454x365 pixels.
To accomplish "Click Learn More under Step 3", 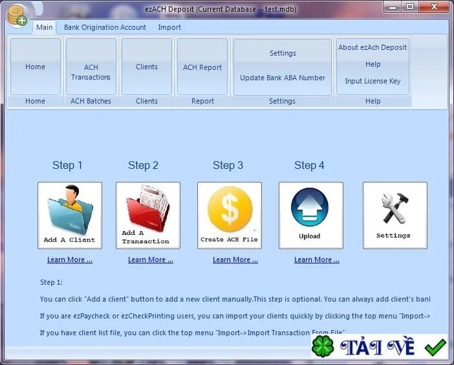I will tap(235, 260).
